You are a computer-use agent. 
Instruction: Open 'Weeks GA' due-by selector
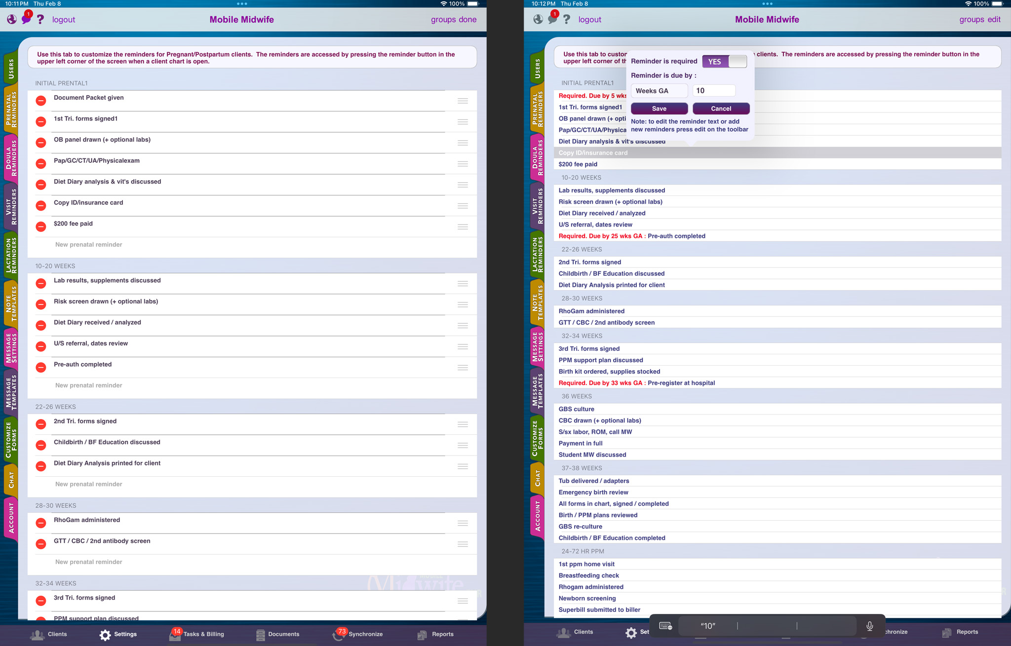coord(659,91)
